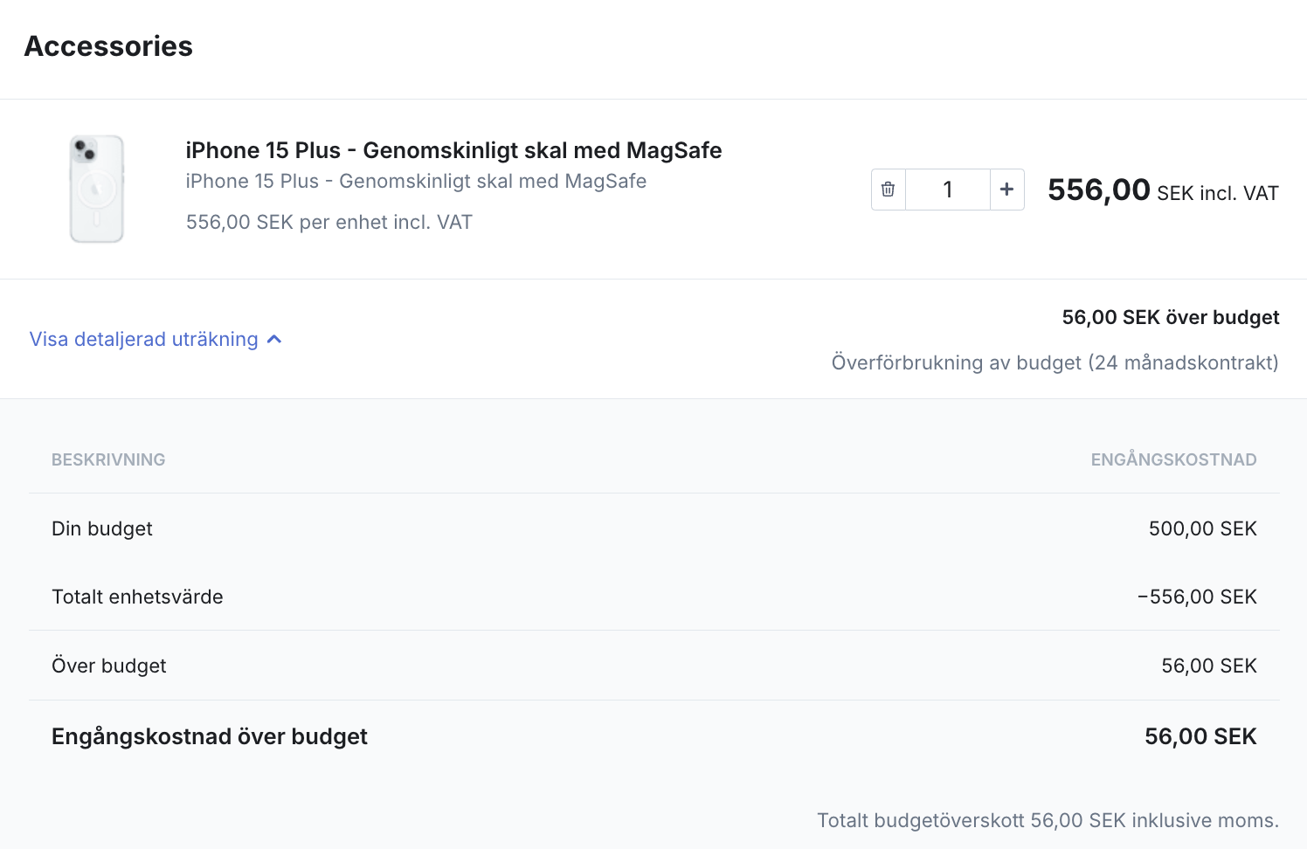Click 'Engångskostnad över budget' bold label
This screenshot has width=1307, height=849.
click(210, 736)
